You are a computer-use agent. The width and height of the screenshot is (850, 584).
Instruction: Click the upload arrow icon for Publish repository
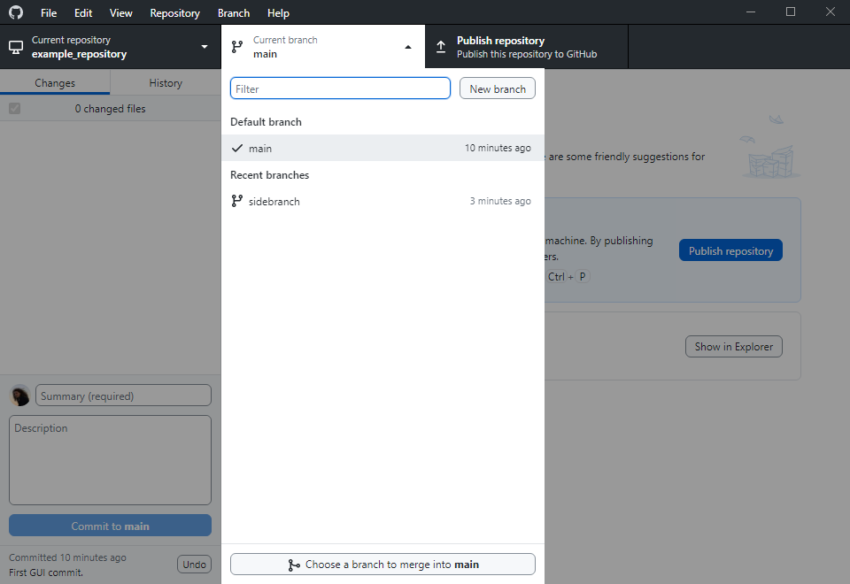coord(441,47)
